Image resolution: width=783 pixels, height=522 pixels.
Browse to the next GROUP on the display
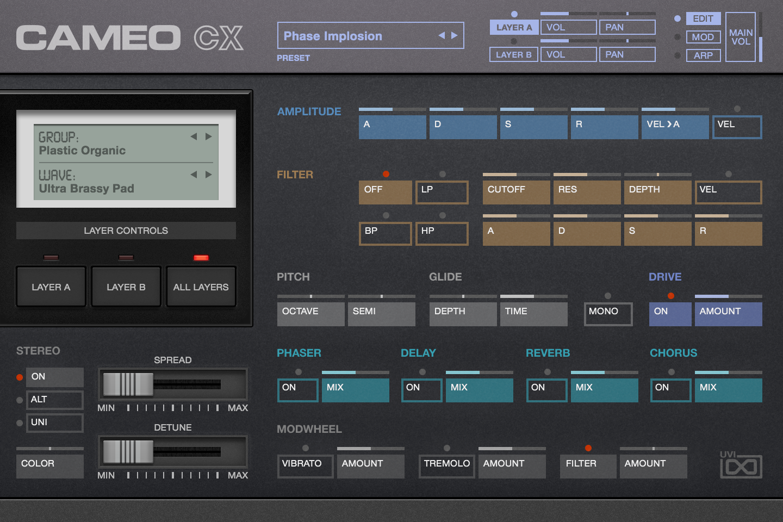pyautogui.click(x=208, y=136)
